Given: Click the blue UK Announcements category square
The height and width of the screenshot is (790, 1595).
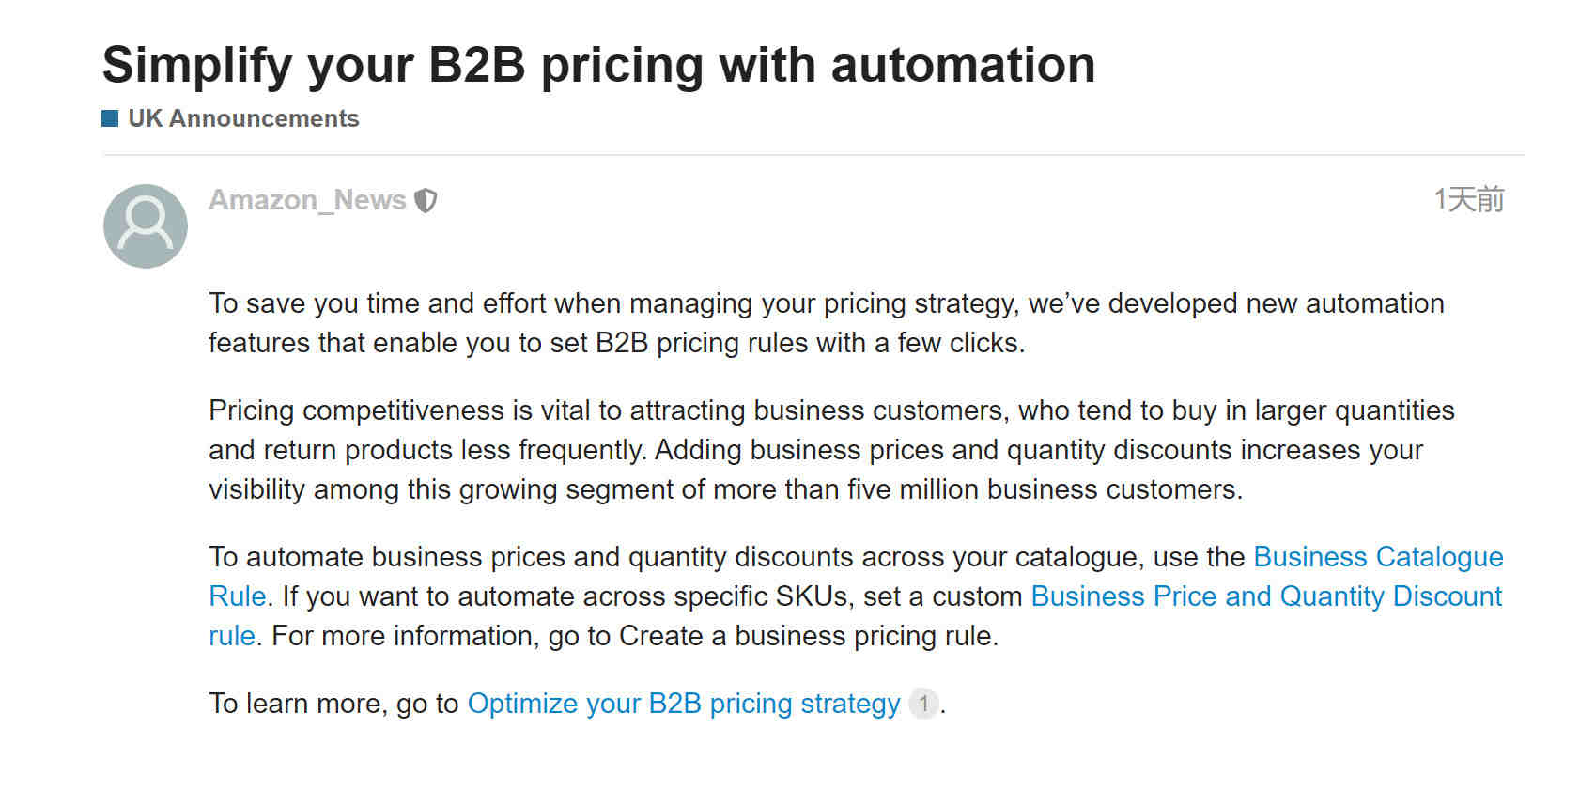Looking at the screenshot, I should coord(110,118).
